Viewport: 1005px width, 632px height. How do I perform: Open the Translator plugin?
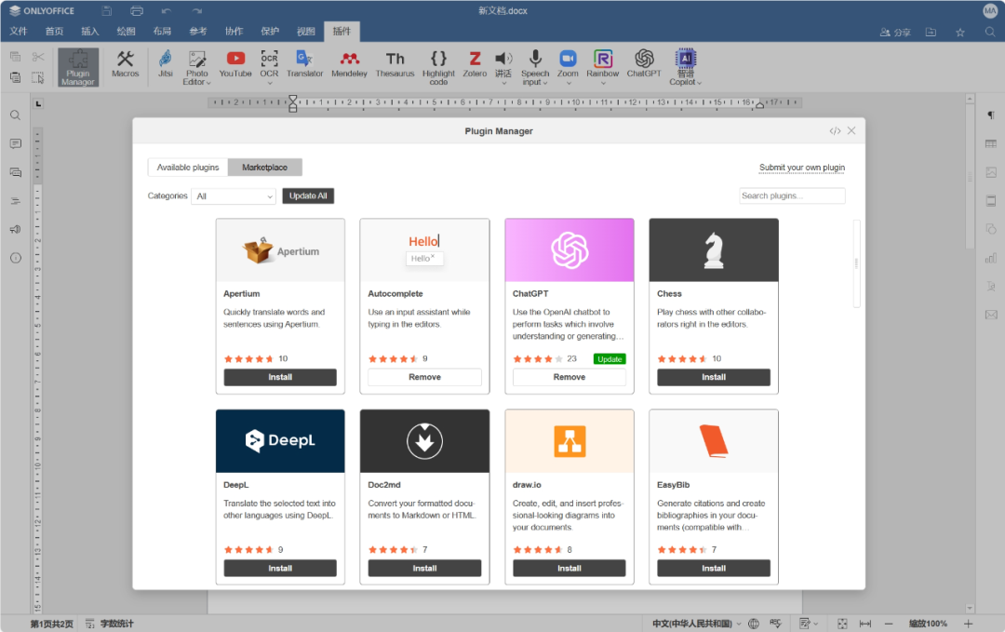coord(304,65)
